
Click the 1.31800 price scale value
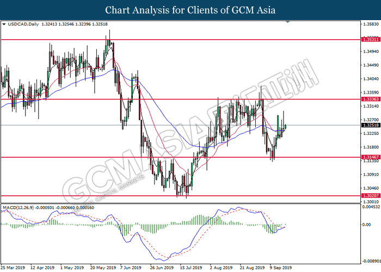(x=371, y=147)
